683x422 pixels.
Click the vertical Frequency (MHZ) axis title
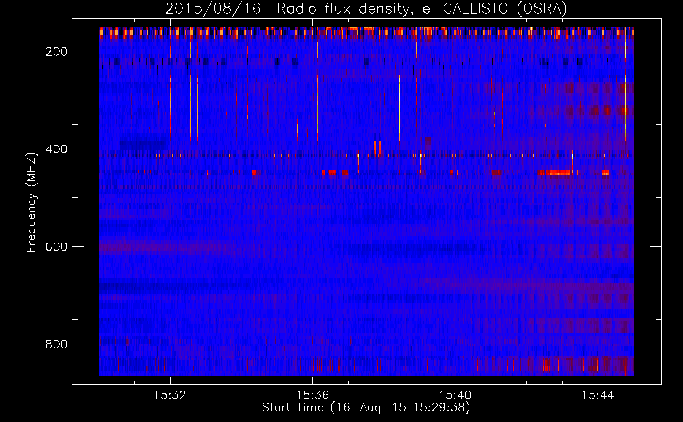[32, 203]
